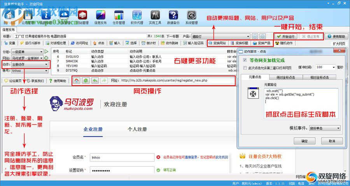Toggle 等待网页加载完成 checkbox
This screenshot has width=350, height=186.
point(245,60)
